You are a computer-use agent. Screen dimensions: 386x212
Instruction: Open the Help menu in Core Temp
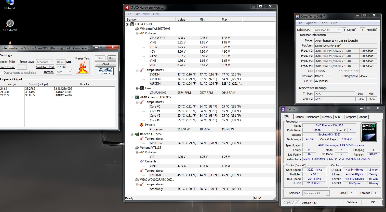334,23
